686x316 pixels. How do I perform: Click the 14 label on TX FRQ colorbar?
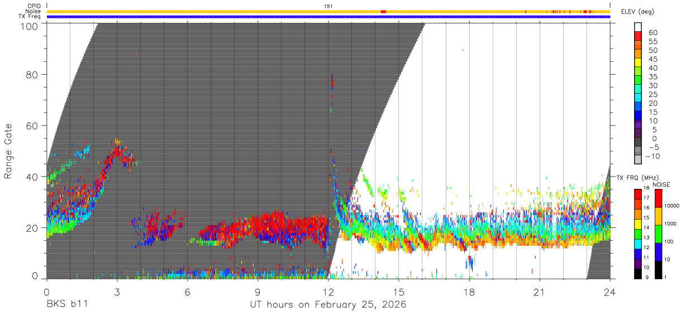647,229
